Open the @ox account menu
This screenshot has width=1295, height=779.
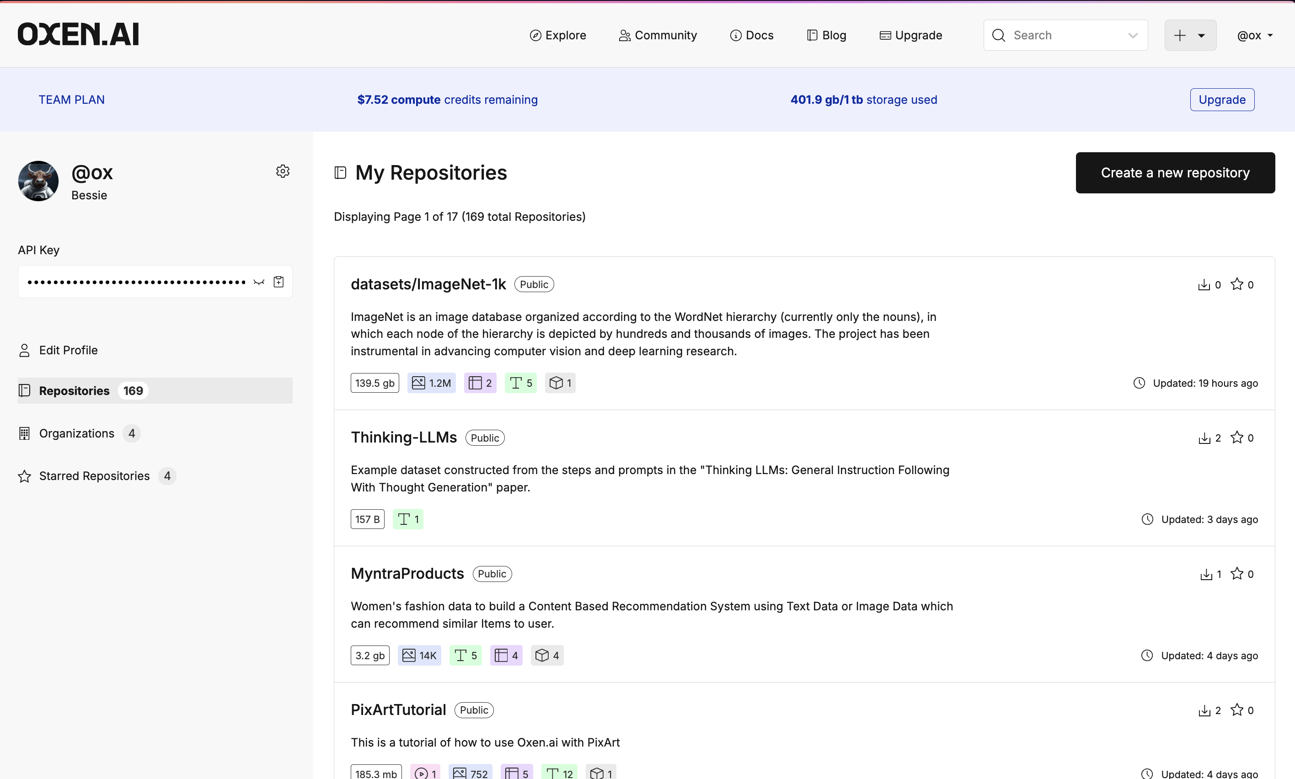click(1254, 36)
